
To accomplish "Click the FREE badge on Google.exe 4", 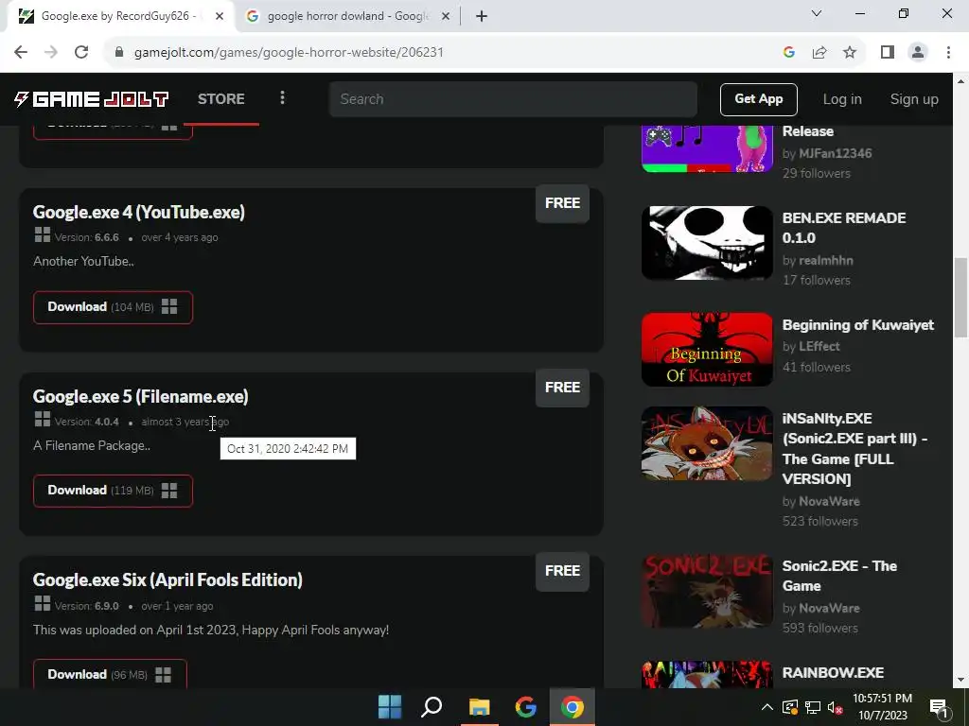I will [562, 203].
